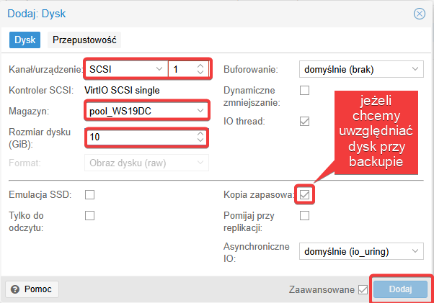This screenshot has height=303, width=434.
Task: Open the Asynchroniczne IO dropdown
Action: (361, 251)
